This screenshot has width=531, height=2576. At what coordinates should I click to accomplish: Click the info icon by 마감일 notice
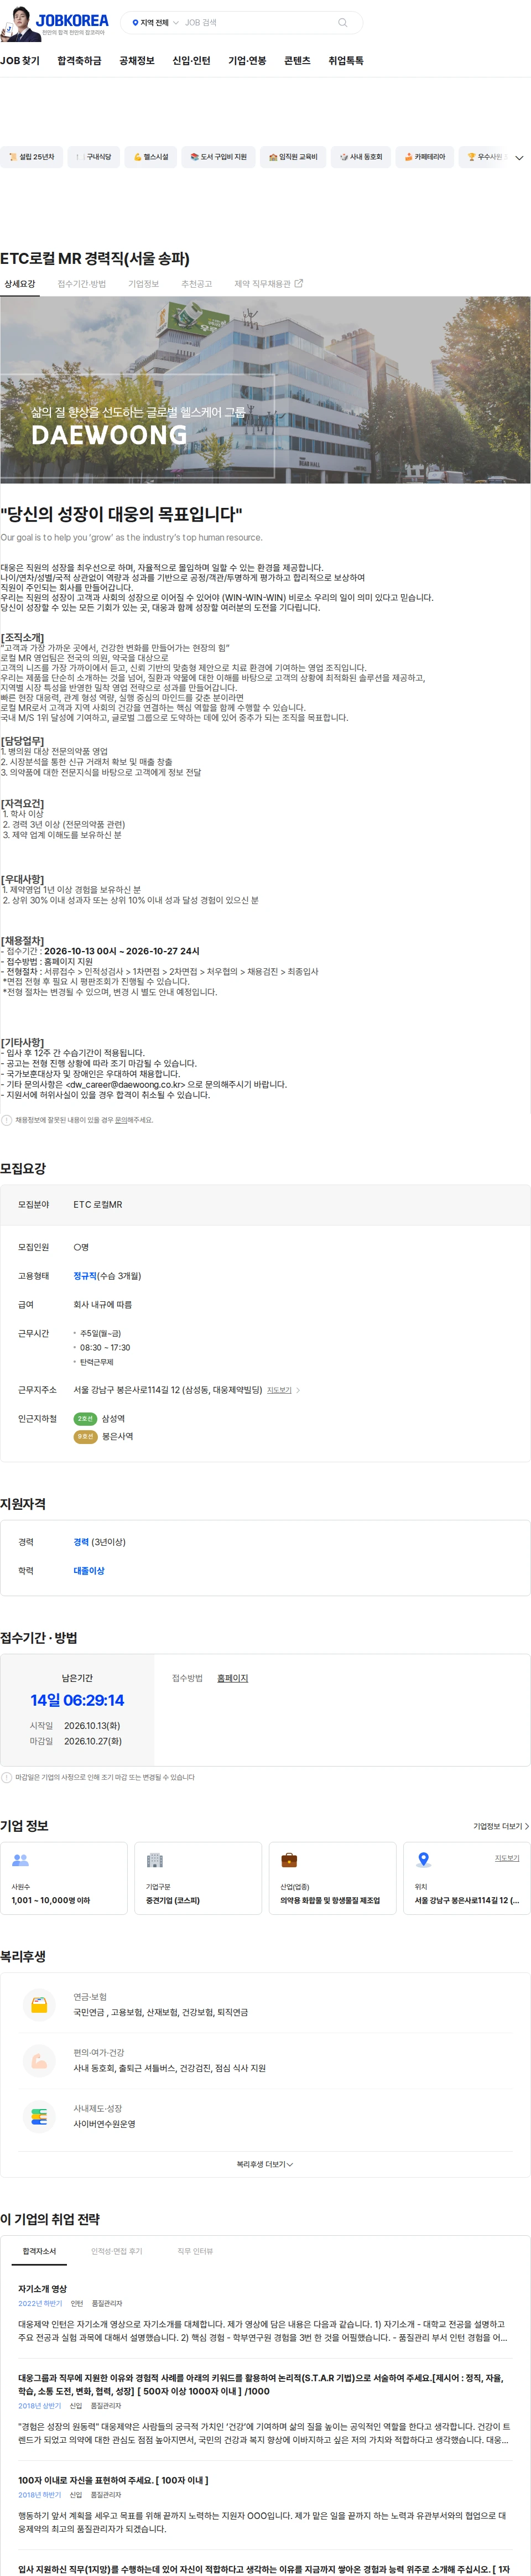point(7,1777)
